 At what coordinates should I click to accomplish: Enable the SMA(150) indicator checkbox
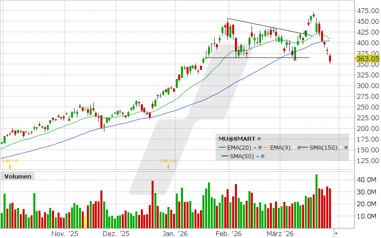click(341, 148)
